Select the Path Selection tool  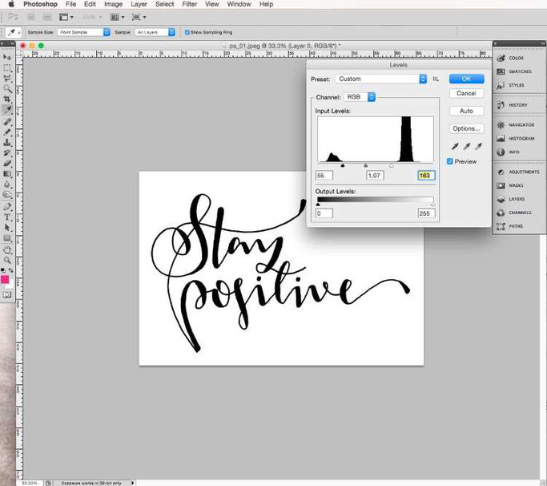pyautogui.click(x=7, y=228)
